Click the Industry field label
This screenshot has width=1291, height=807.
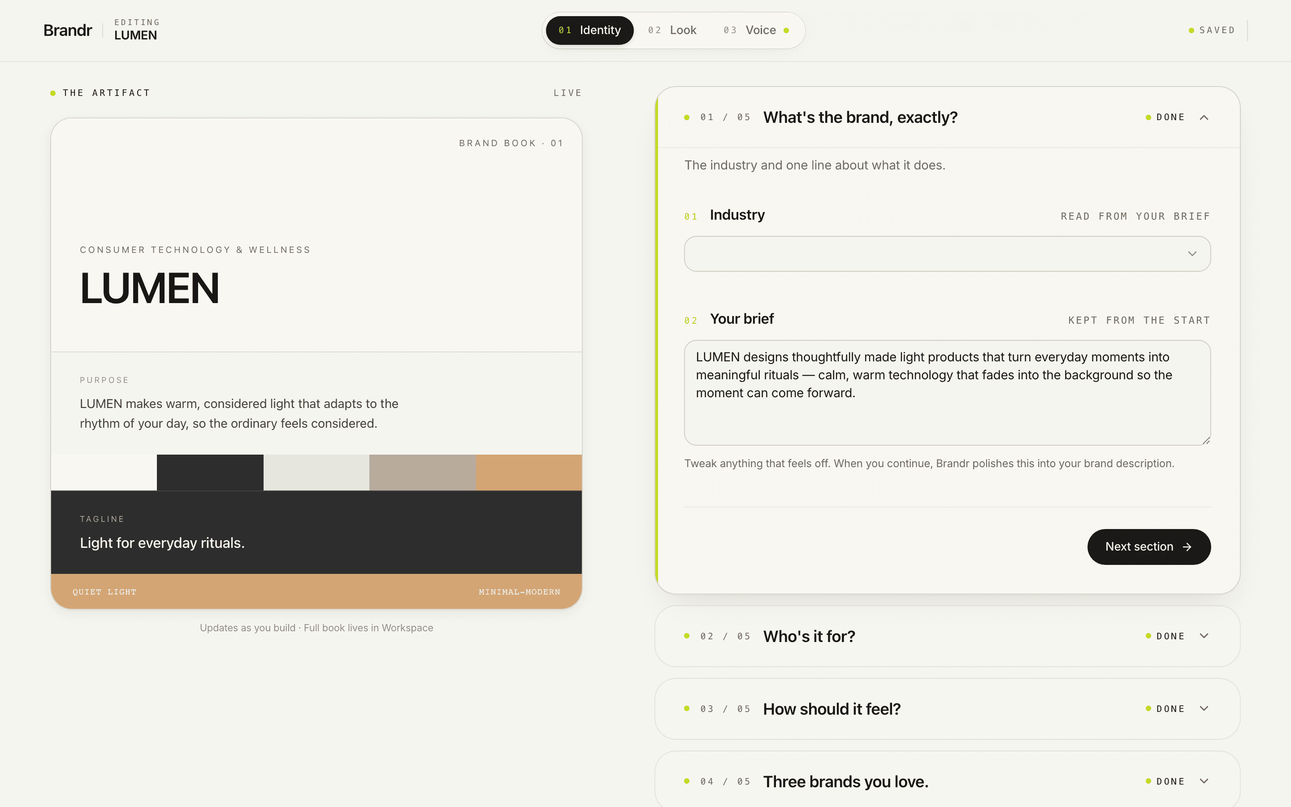[x=737, y=215]
